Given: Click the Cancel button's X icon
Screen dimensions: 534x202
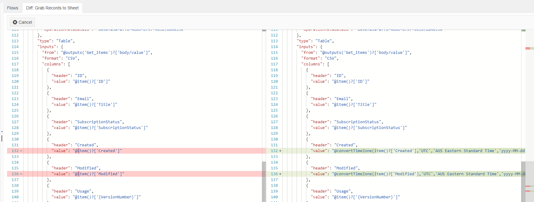Looking at the screenshot, I should click(15, 22).
